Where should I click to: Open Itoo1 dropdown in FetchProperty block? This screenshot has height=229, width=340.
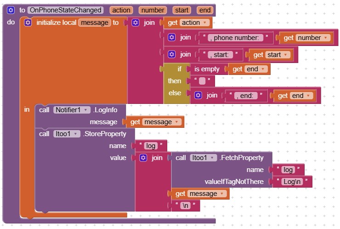click(212, 158)
